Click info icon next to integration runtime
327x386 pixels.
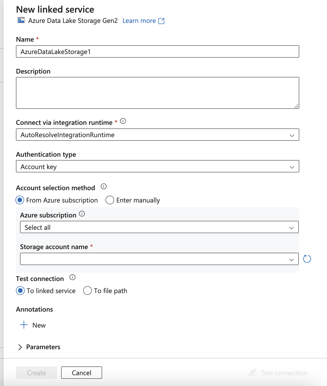tap(123, 121)
